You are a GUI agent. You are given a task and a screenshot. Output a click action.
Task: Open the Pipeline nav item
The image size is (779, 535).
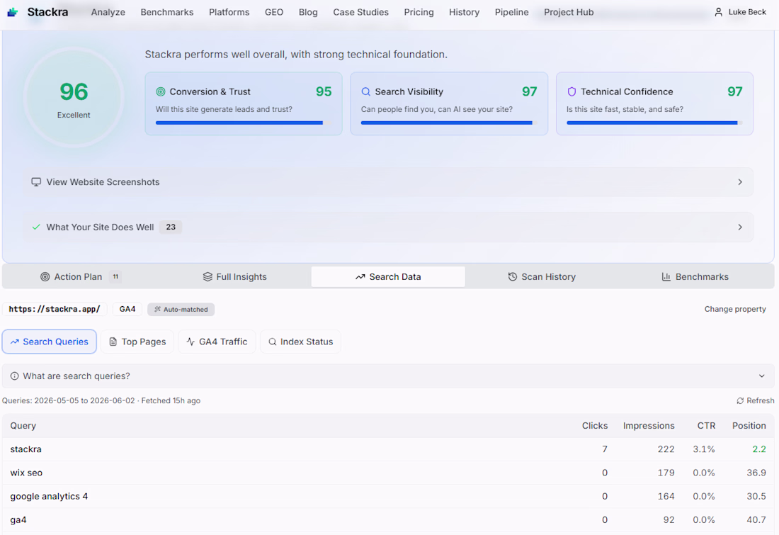(x=511, y=12)
